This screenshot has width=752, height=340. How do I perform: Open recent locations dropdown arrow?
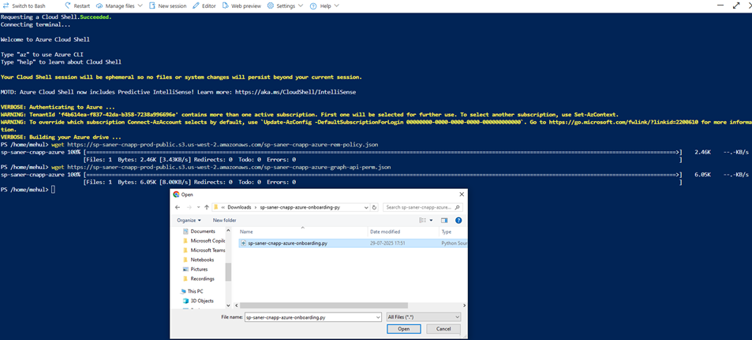click(x=197, y=208)
